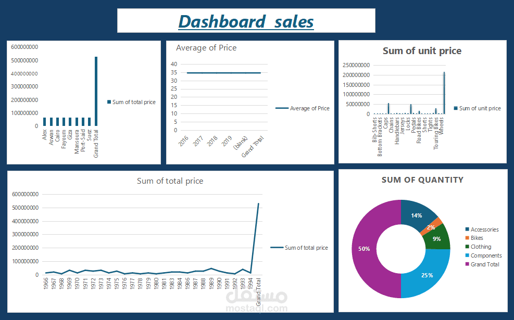Select the Sum of unit price chart title
This screenshot has width=514, height=320.
click(x=422, y=51)
